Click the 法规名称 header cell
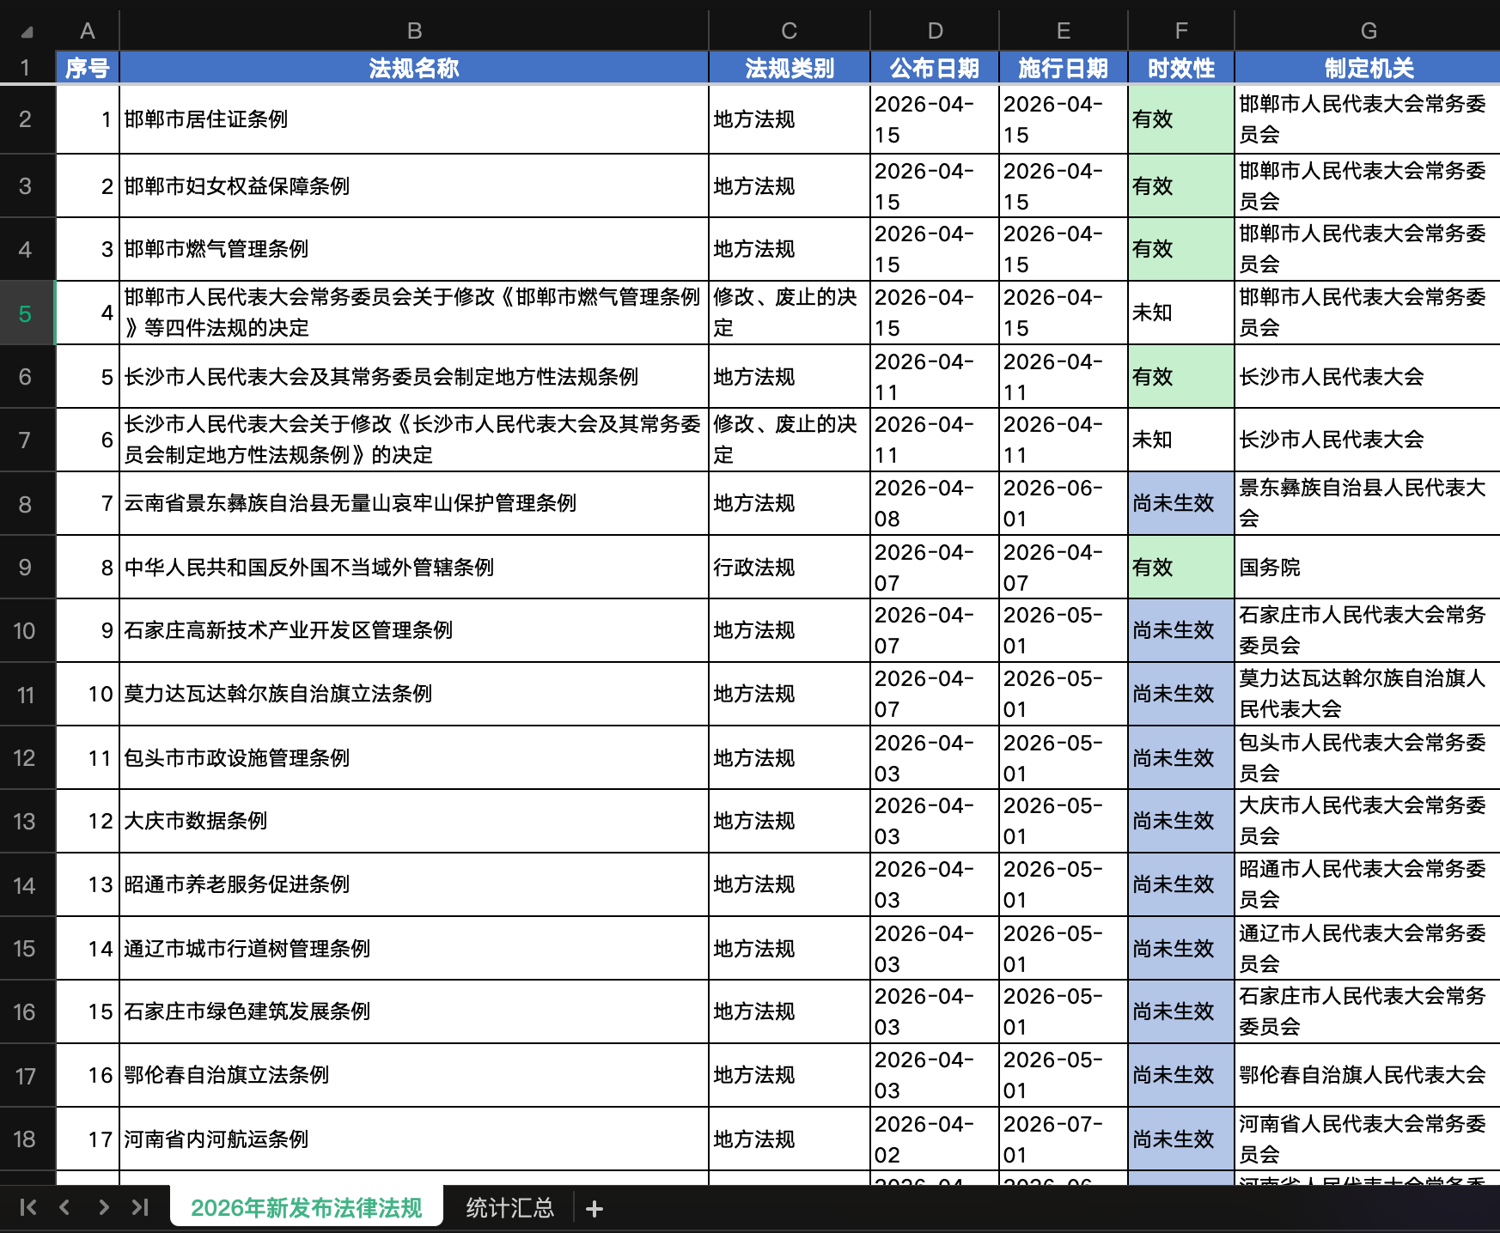 click(414, 68)
